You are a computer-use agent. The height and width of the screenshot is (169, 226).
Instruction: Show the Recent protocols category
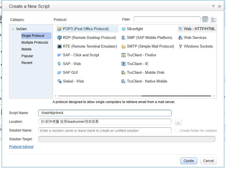[x=27, y=63]
